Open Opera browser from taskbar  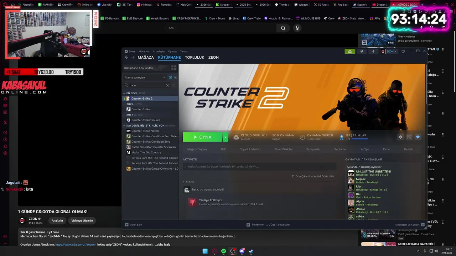click(214, 251)
